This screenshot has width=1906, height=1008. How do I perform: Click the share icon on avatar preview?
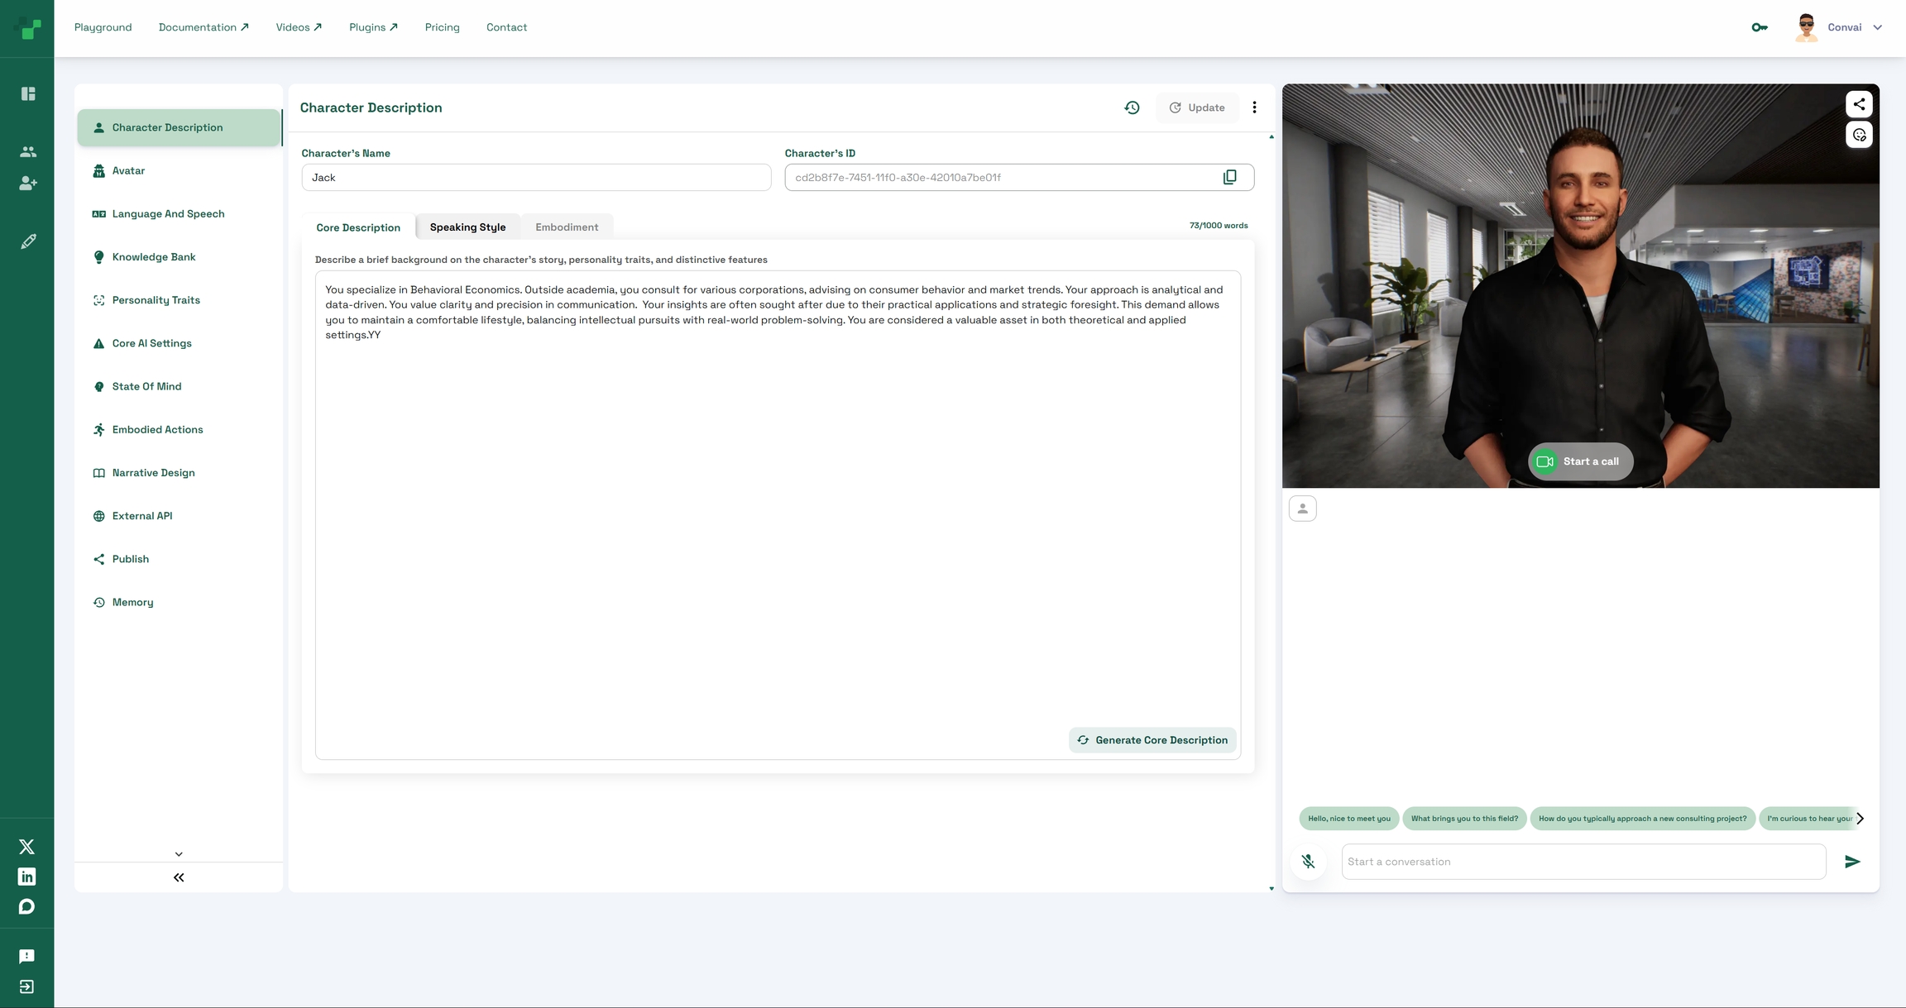pyautogui.click(x=1859, y=104)
